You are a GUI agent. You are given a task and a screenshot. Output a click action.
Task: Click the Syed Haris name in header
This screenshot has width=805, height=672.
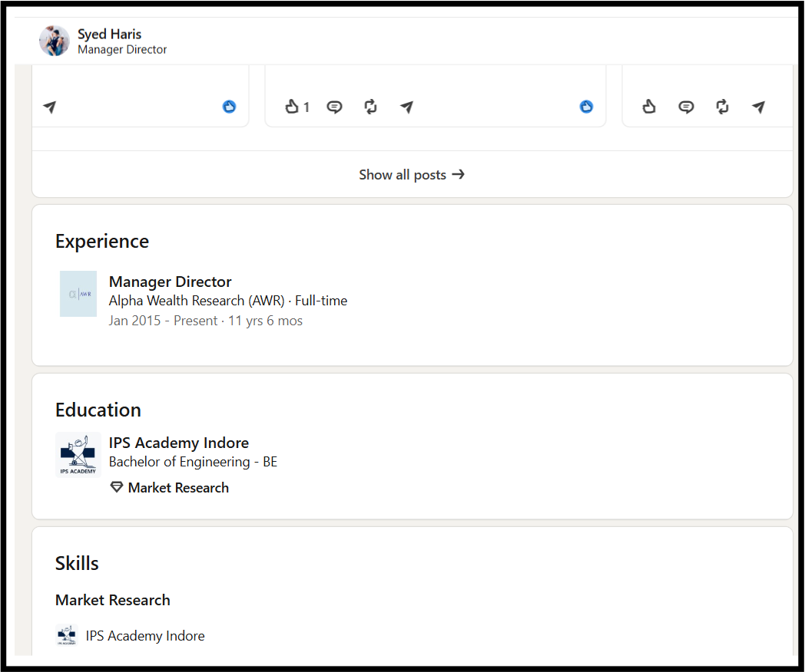(x=109, y=34)
